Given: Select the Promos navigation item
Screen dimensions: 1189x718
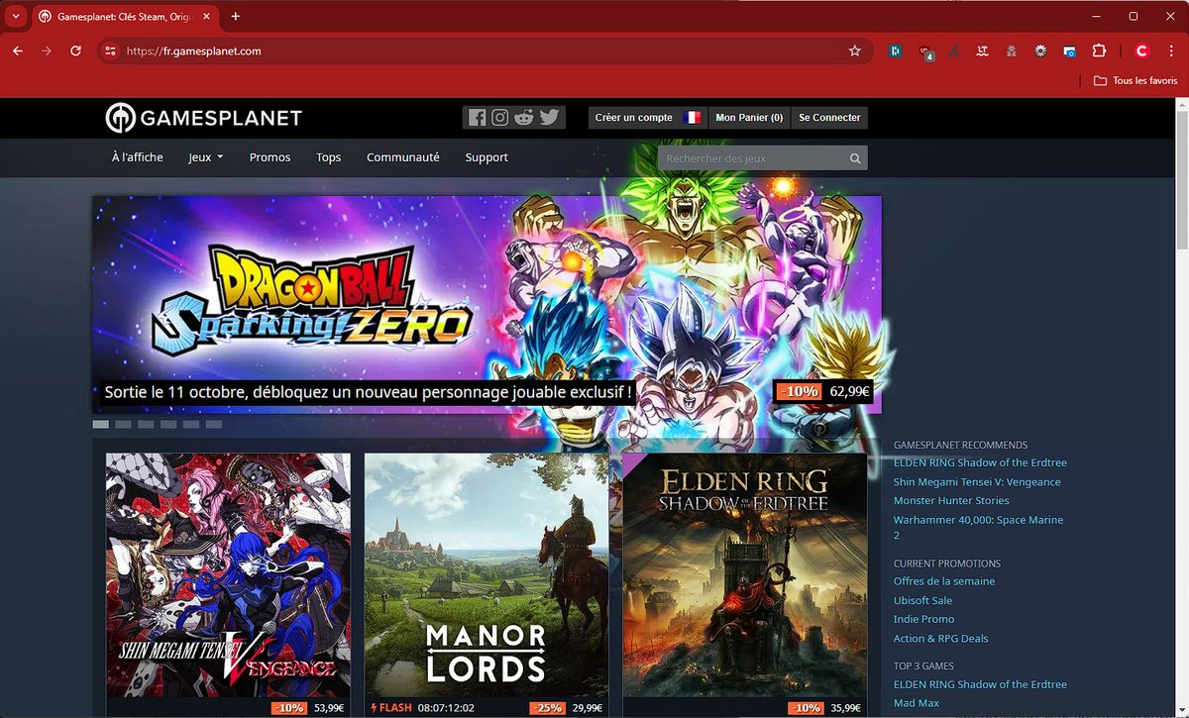Looking at the screenshot, I should pos(270,156).
